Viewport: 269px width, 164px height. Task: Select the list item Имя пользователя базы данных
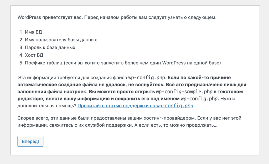[x=61, y=40]
